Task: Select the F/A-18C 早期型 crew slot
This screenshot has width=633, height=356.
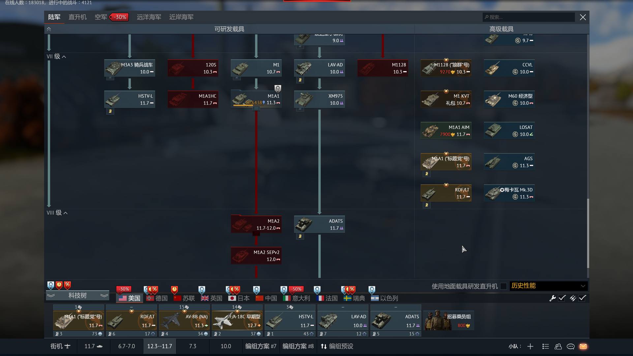Action: click(237, 321)
